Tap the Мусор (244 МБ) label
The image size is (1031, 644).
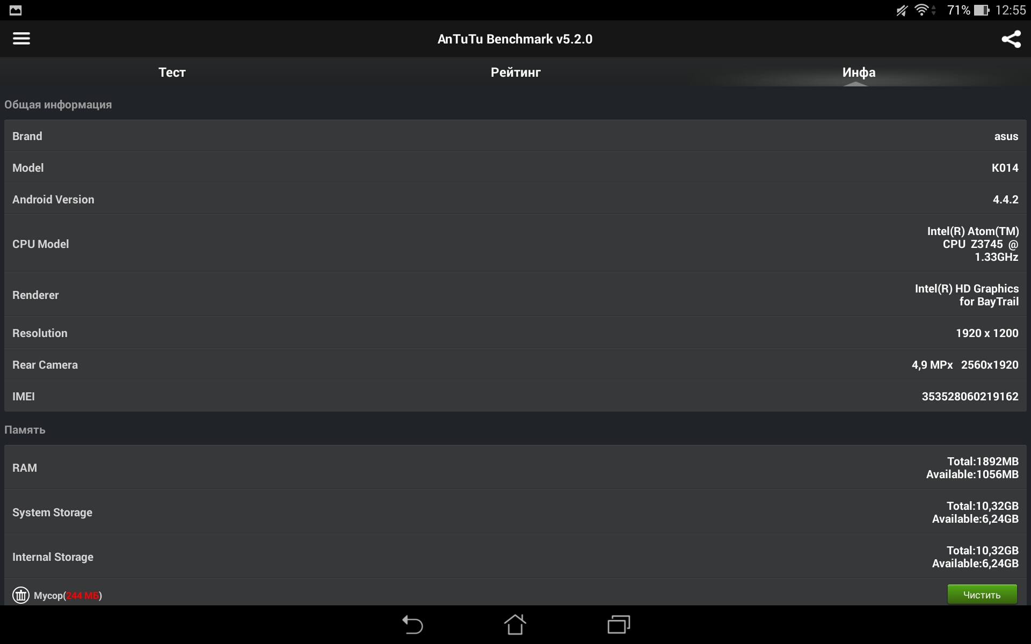68,595
